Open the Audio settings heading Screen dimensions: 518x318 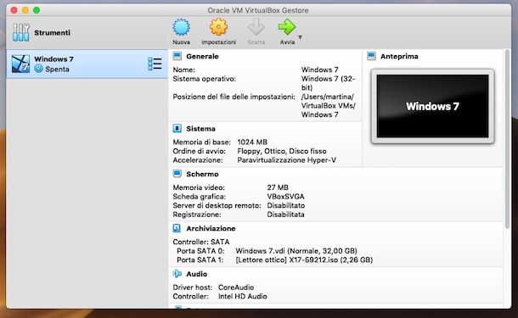196,274
